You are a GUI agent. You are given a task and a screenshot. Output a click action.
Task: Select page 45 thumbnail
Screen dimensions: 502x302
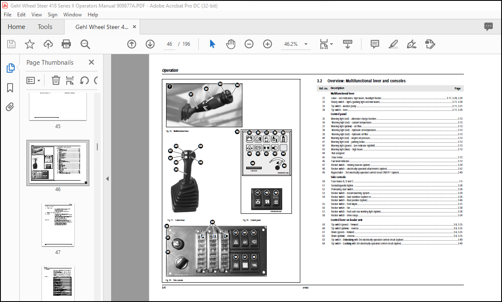pyautogui.click(x=57, y=106)
